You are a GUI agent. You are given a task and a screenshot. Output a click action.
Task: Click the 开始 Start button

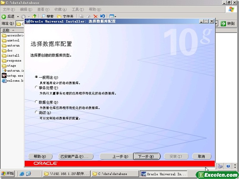pos(8,173)
